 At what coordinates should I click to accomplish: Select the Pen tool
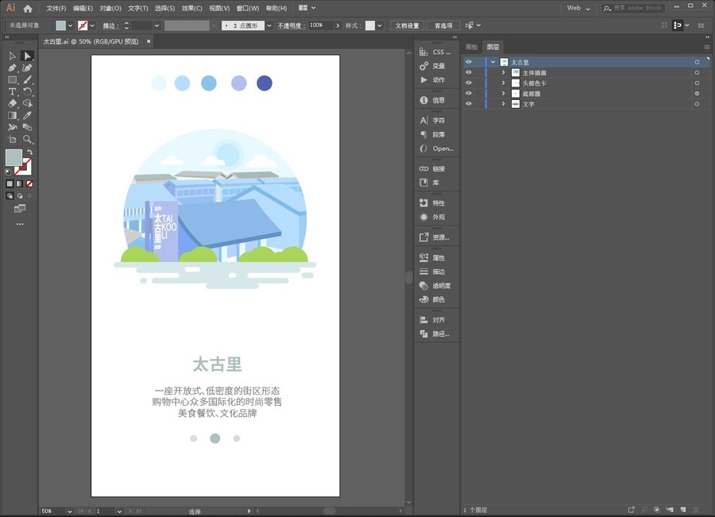point(12,68)
